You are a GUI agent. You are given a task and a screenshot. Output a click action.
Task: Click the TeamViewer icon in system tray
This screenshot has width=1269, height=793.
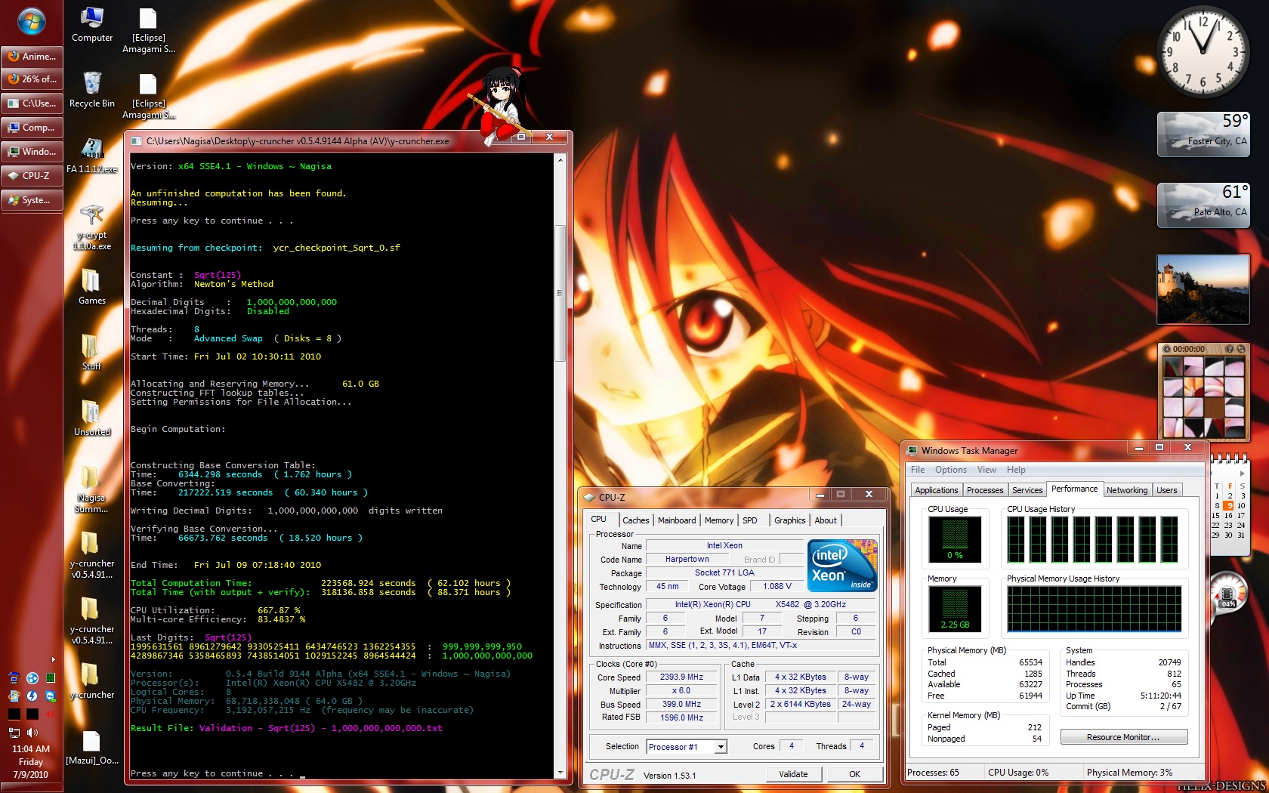[51, 696]
